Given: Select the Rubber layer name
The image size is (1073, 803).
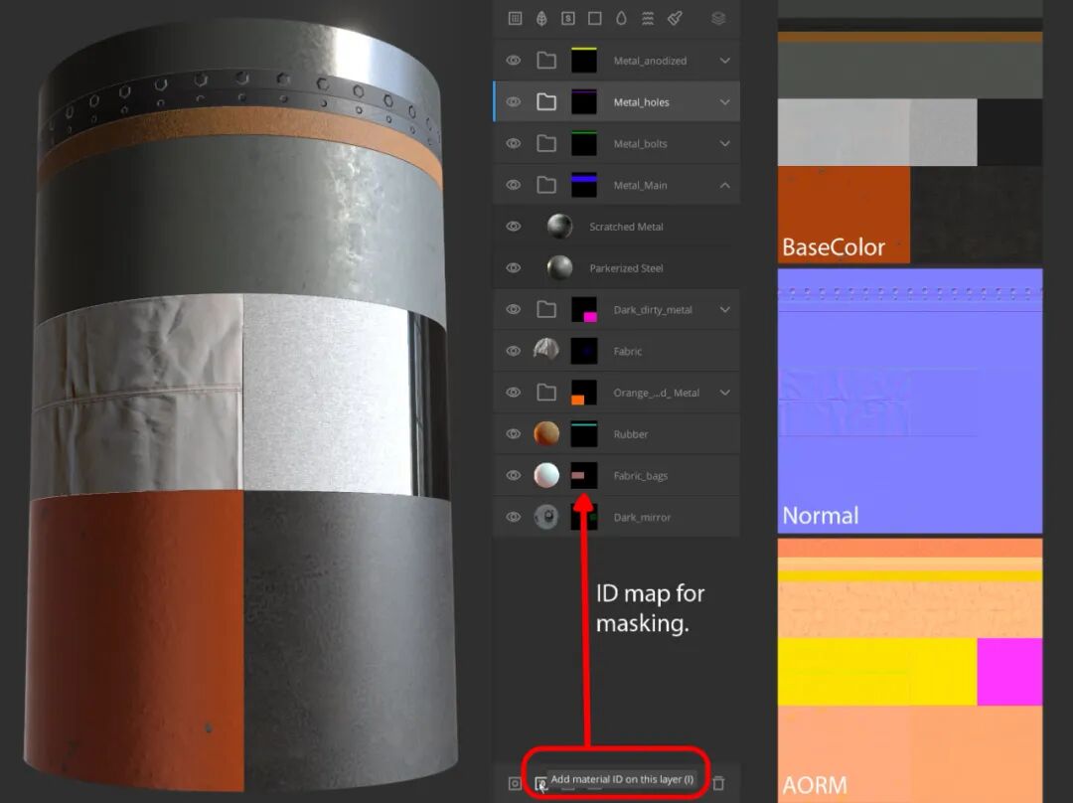Looking at the screenshot, I should coord(630,433).
